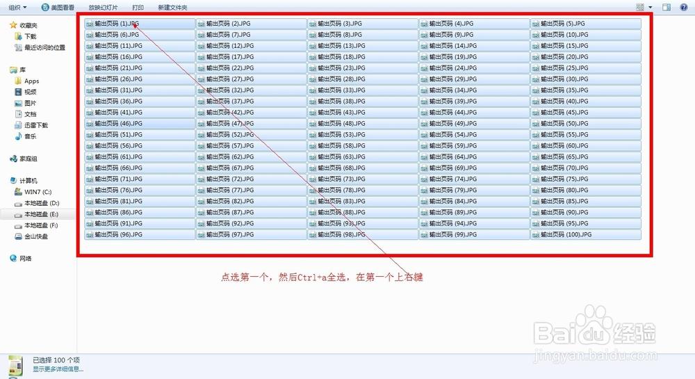Select file 输出页码 (46).JPG
The width and height of the screenshot is (695, 379).
[x=140, y=123]
